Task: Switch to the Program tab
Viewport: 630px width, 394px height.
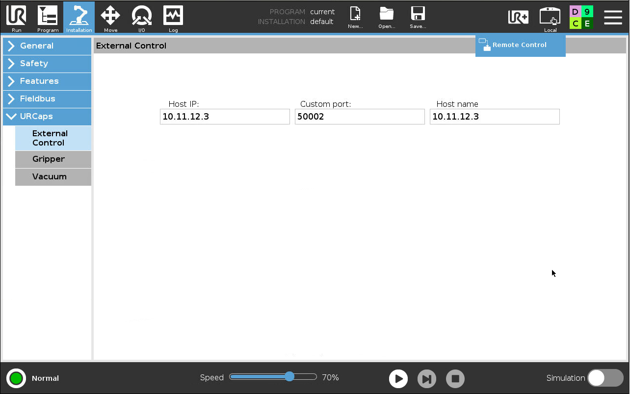Action: pyautogui.click(x=48, y=17)
